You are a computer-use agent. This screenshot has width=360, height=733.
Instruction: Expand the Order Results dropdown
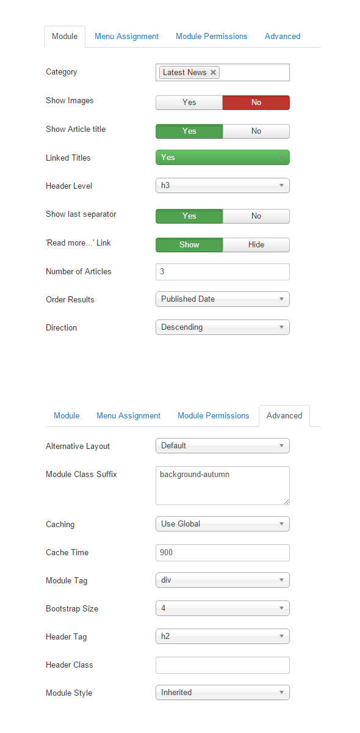(223, 299)
